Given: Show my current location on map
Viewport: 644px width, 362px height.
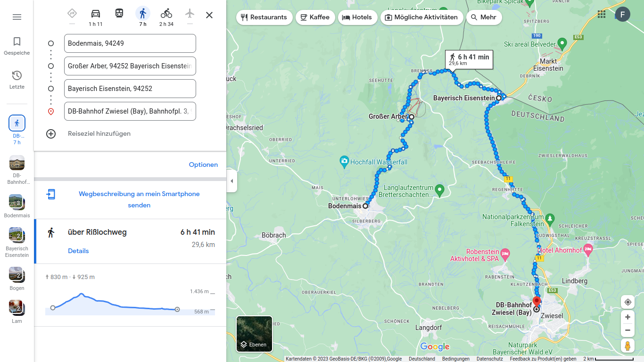Looking at the screenshot, I should coord(627,302).
